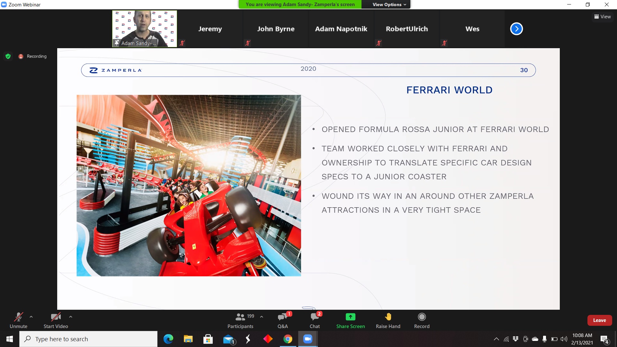Open the Participants list
Viewport: 617px width, 347px height.
point(240,317)
